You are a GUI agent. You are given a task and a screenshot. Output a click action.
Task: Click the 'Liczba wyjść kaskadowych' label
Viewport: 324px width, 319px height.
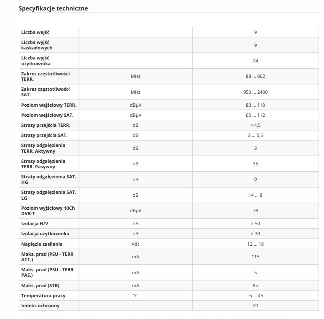pyautogui.click(x=37, y=45)
